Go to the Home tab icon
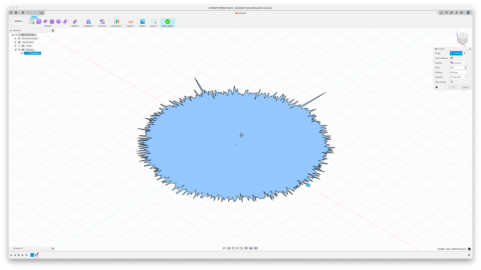 (42, 13)
